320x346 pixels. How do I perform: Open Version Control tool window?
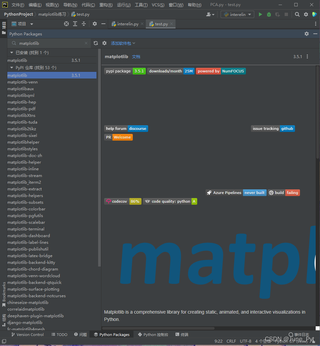28,335
